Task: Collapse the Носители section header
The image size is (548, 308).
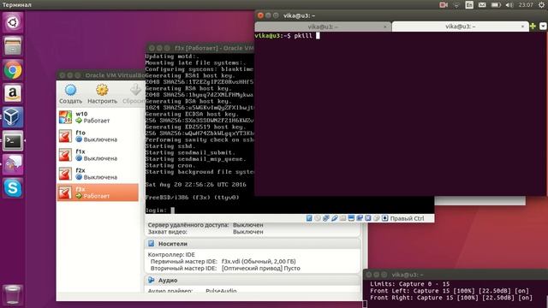Action: 253,244
